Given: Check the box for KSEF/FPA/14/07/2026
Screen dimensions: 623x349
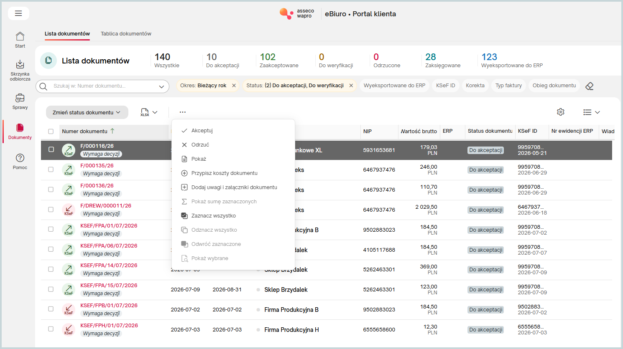Looking at the screenshot, I should pyautogui.click(x=51, y=269).
